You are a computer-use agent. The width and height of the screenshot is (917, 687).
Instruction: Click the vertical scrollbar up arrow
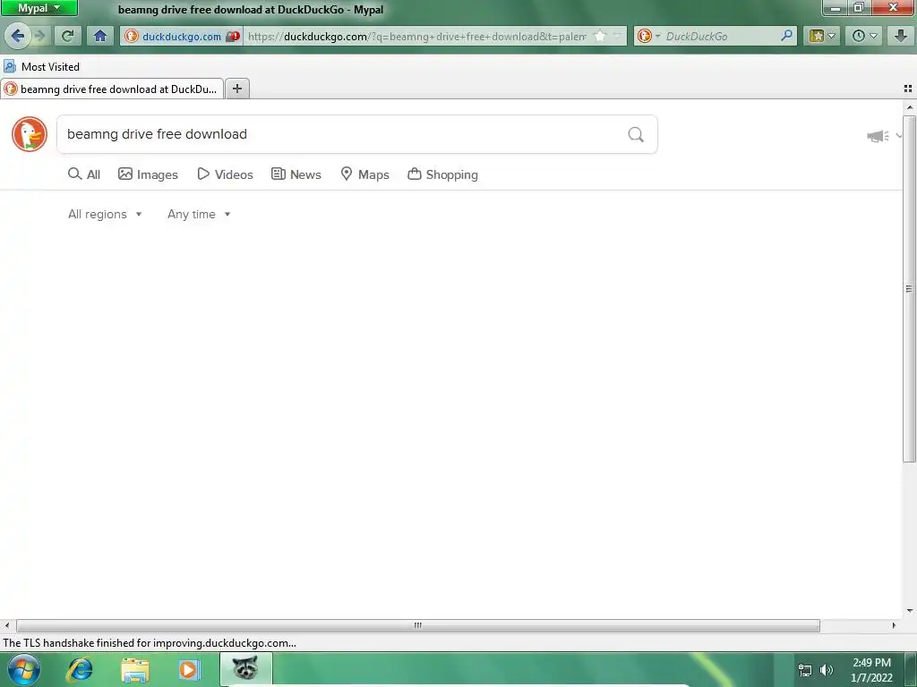pos(910,107)
